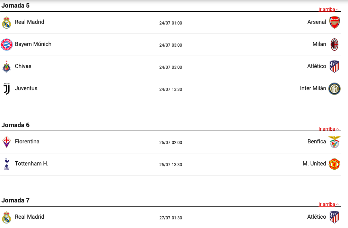348x228 pixels.
Task: Select the Tottenham H. team name
Action: 32,164
